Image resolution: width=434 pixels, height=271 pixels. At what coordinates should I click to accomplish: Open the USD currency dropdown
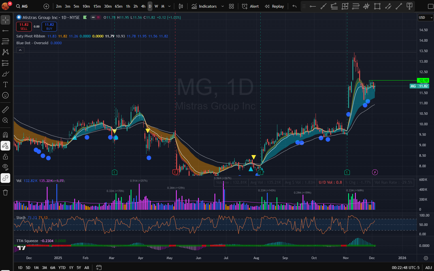[426, 18]
